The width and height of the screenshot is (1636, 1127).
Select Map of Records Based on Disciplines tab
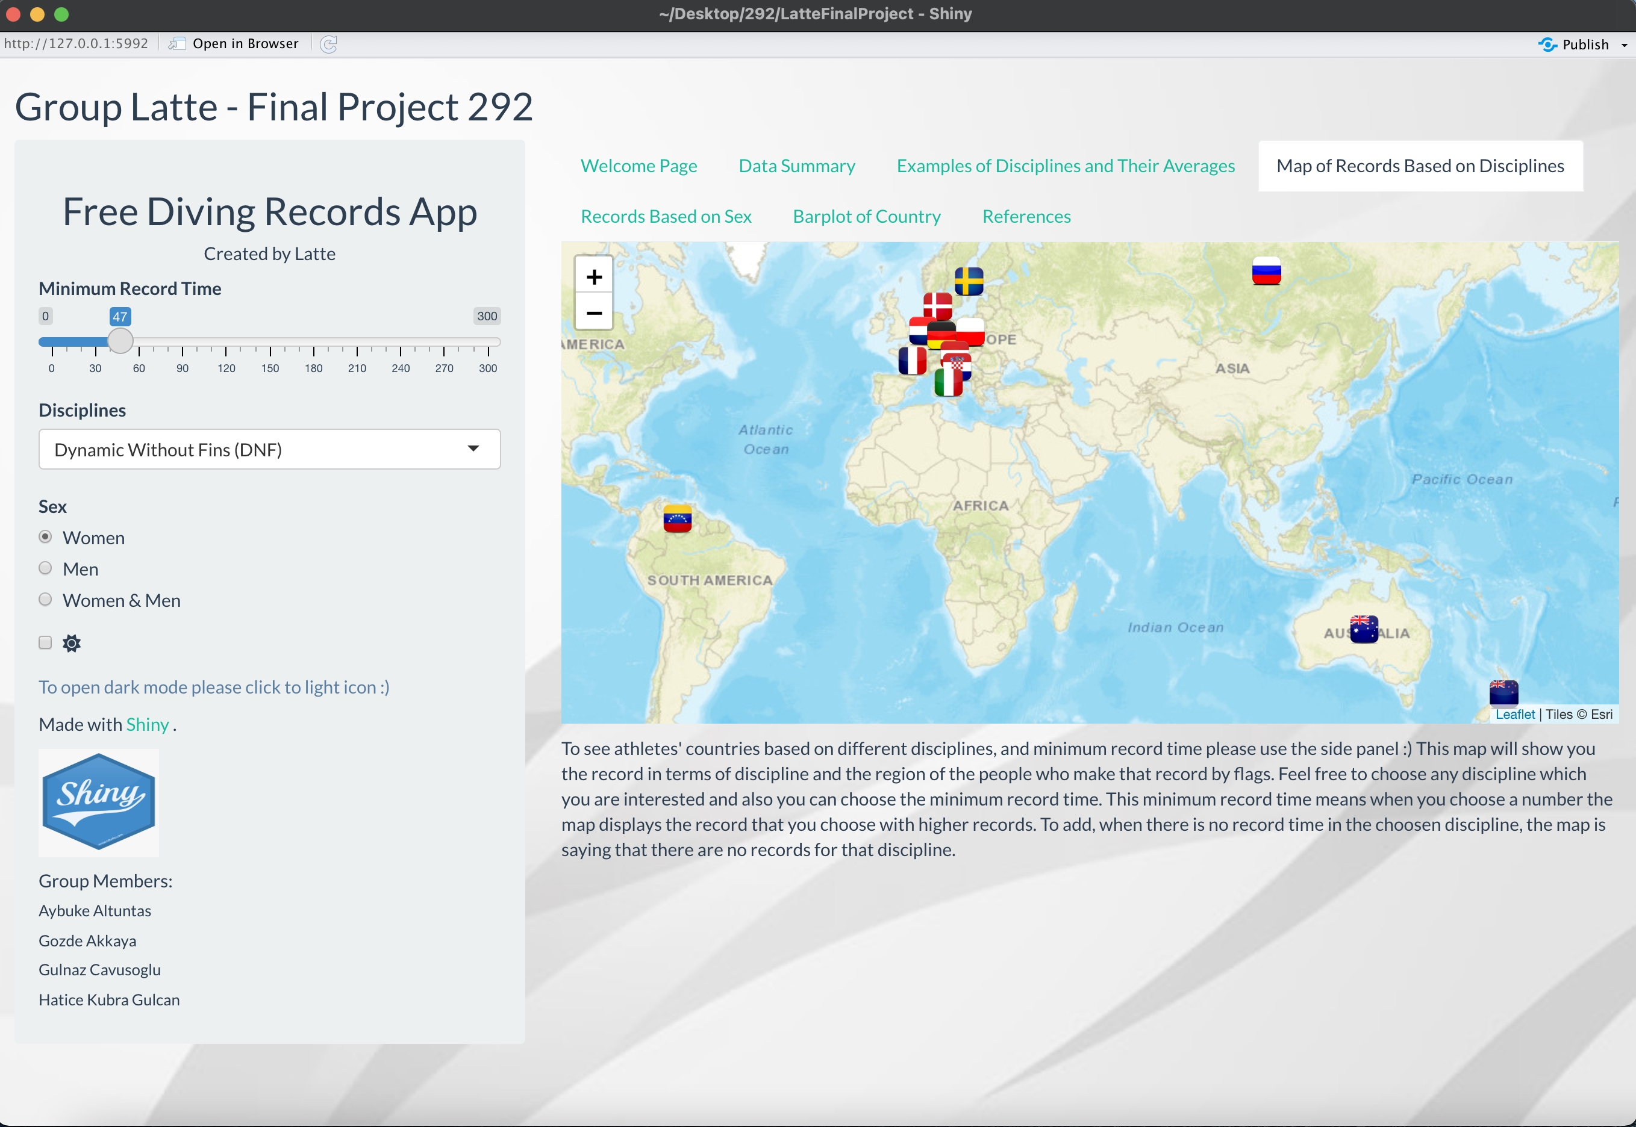[1420, 166]
